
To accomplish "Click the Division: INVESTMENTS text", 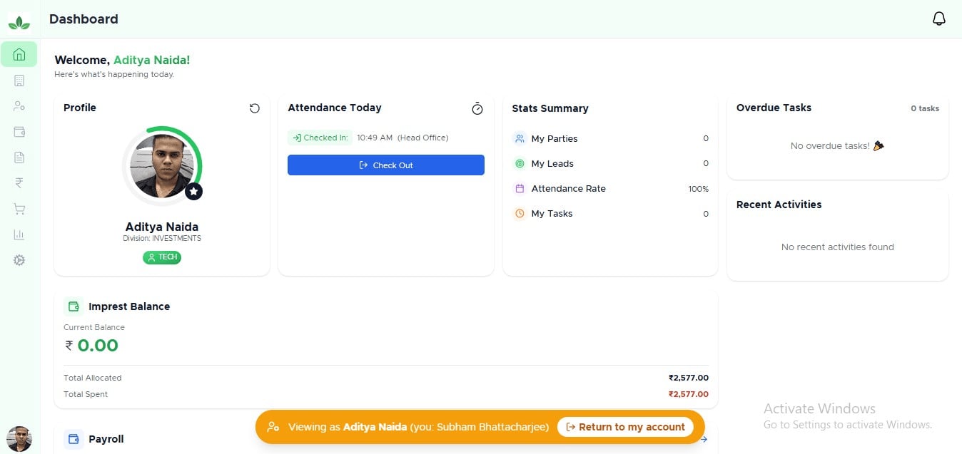I will pos(162,238).
